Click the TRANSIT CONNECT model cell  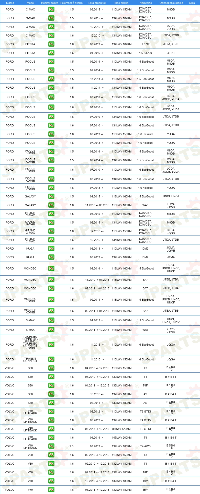point(30,360)
